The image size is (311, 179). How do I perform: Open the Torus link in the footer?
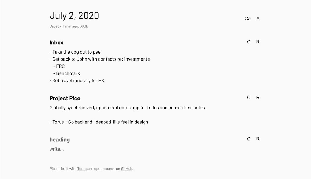click(82, 169)
